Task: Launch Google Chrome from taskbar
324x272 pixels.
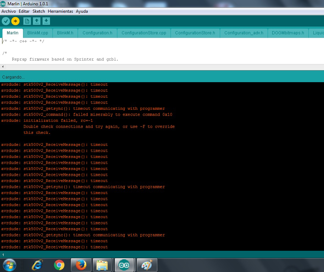Action: pyautogui.click(x=59, y=265)
